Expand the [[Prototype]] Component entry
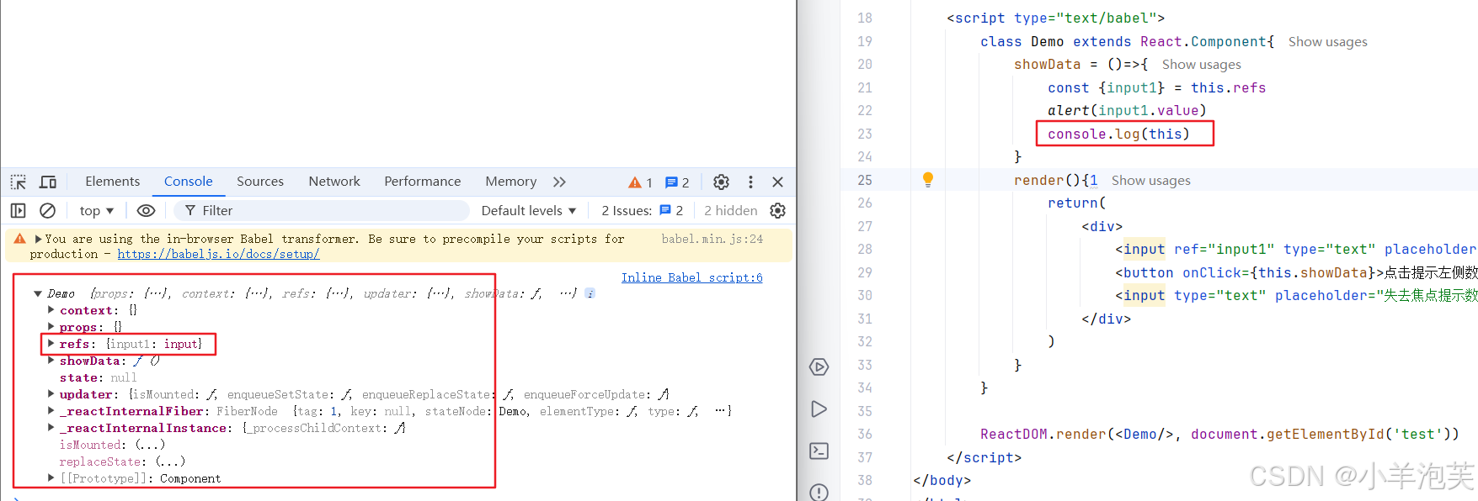 [x=51, y=478]
